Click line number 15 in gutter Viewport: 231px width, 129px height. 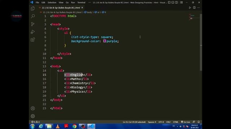(44, 75)
